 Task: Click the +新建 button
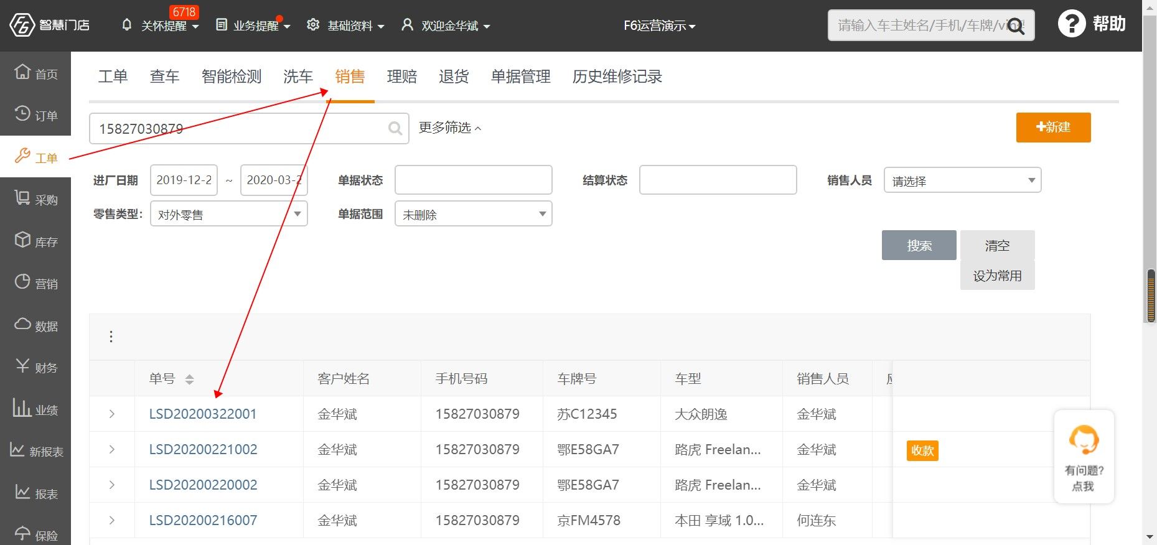[1053, 127]
